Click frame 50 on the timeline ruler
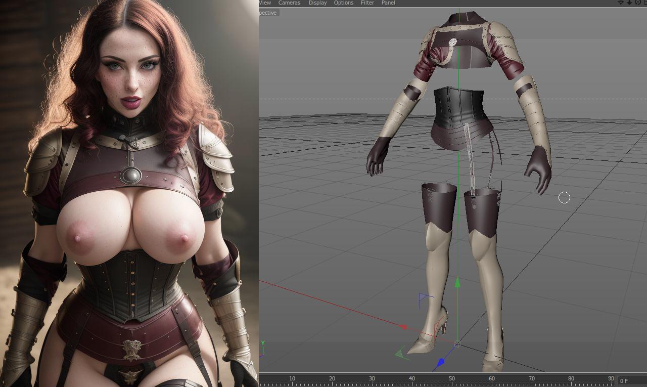 point(451,378)
